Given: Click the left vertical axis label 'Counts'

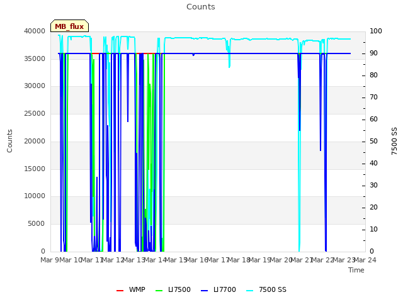Looking at the screenshot, I should (x=9, y=141).
